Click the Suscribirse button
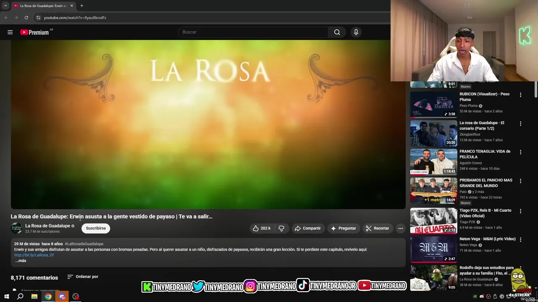538x302 pixels. [96, 228]
